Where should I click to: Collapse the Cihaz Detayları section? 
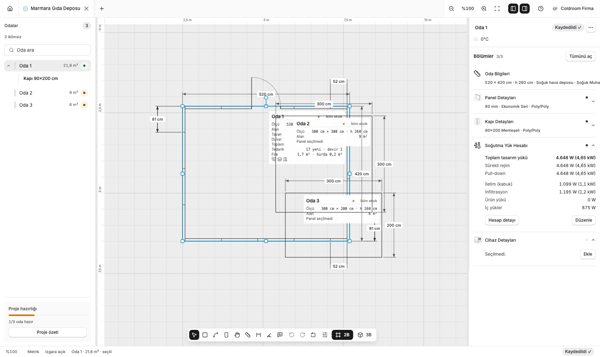[x=593, y=240]
